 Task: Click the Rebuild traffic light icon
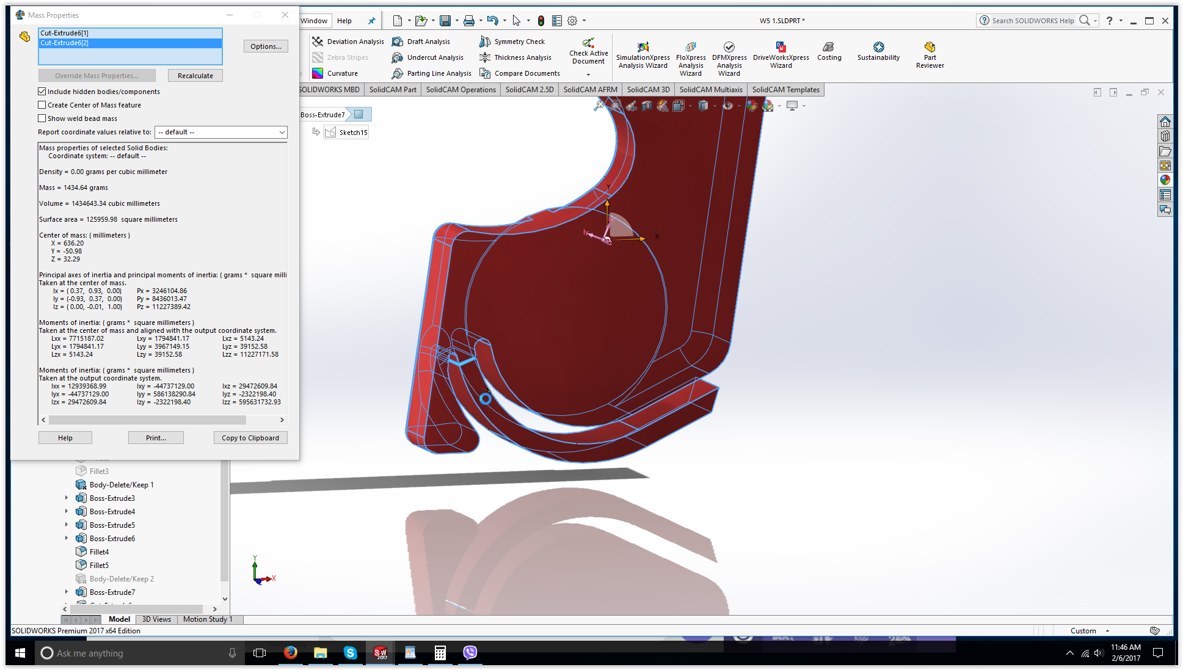541,21
